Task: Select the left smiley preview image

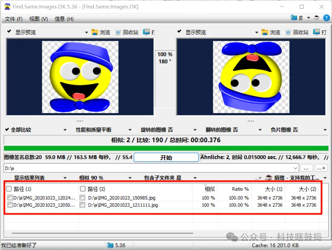Action: pyautogui.click(x=80, y=77)
